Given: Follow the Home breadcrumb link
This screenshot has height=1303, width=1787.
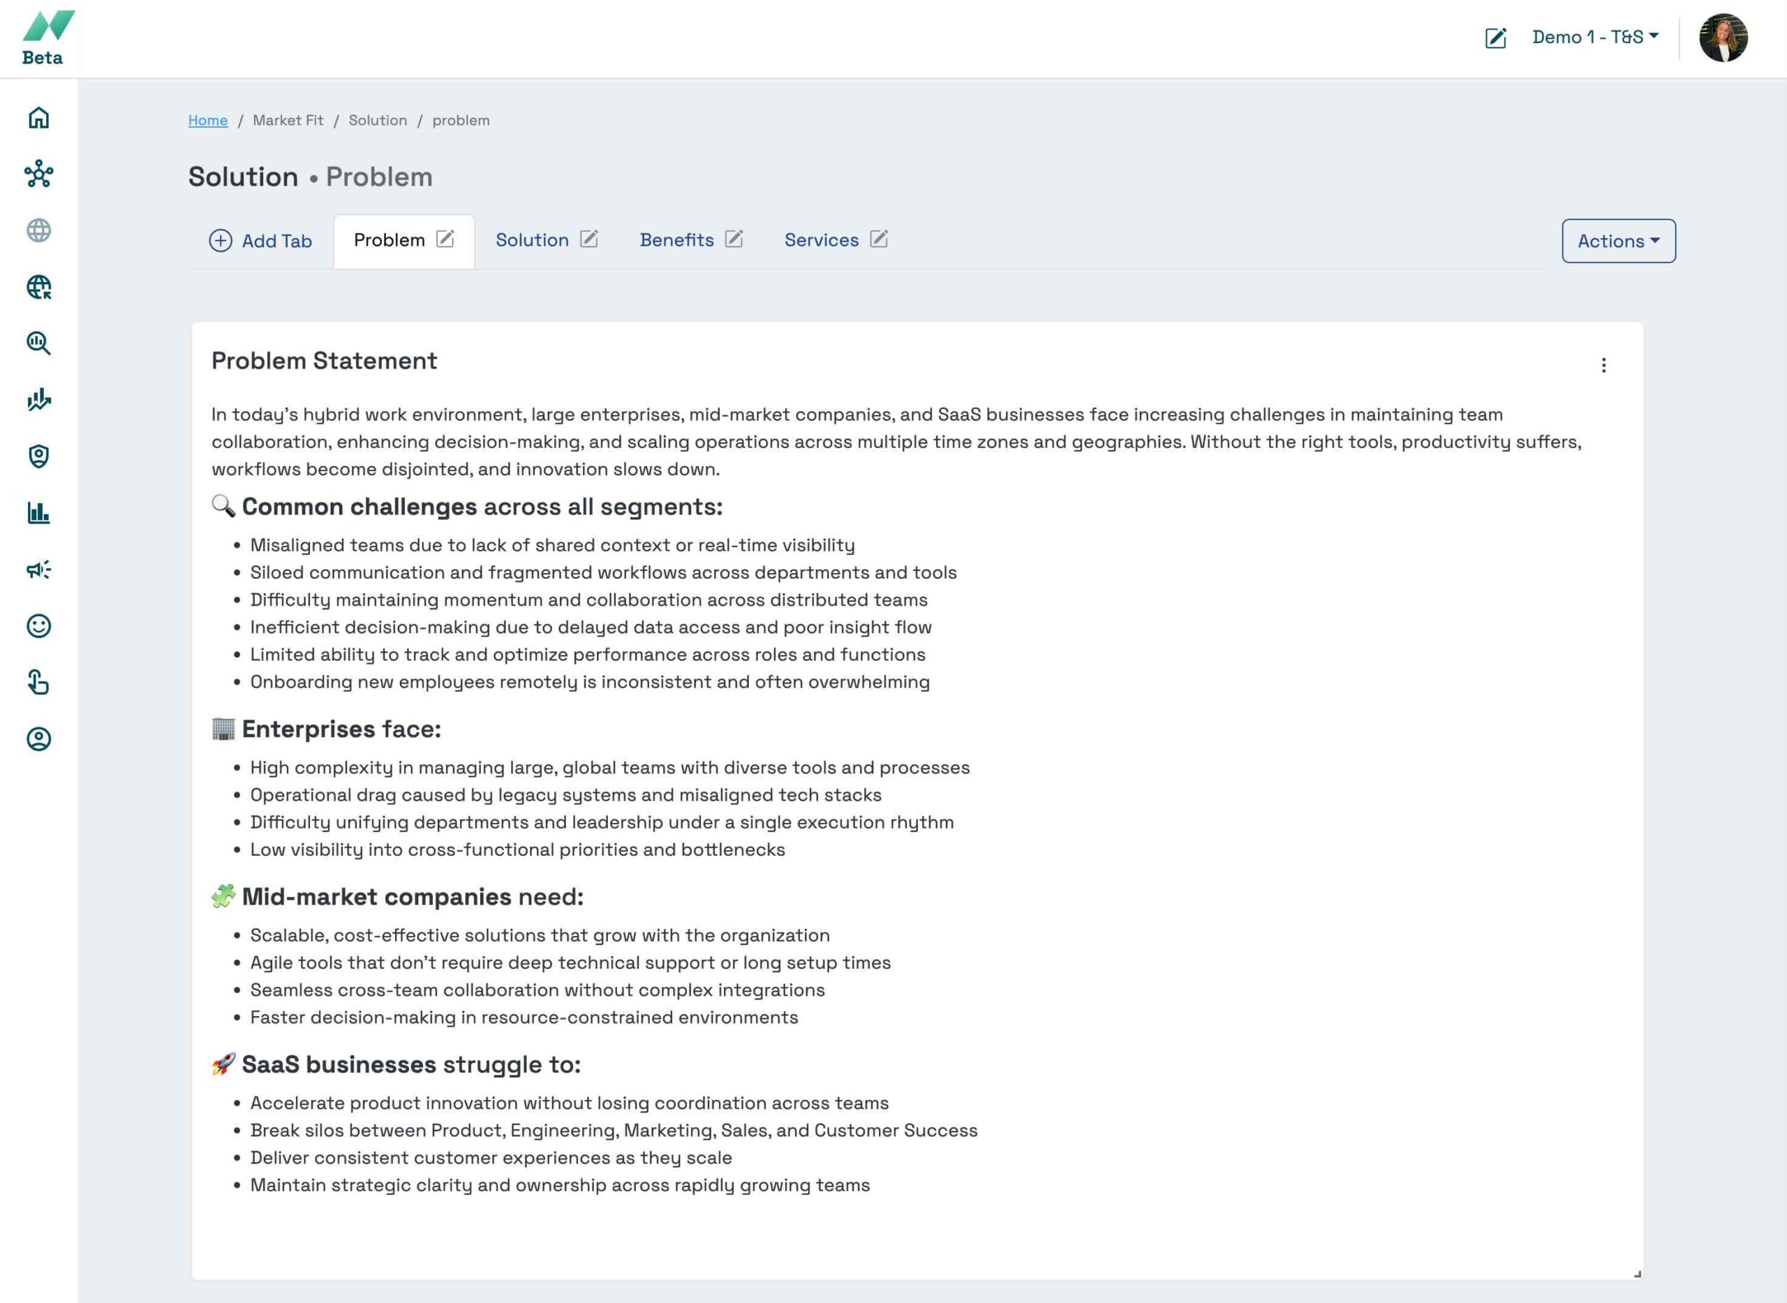Looking at the screenshot, I should pos(207,121).
